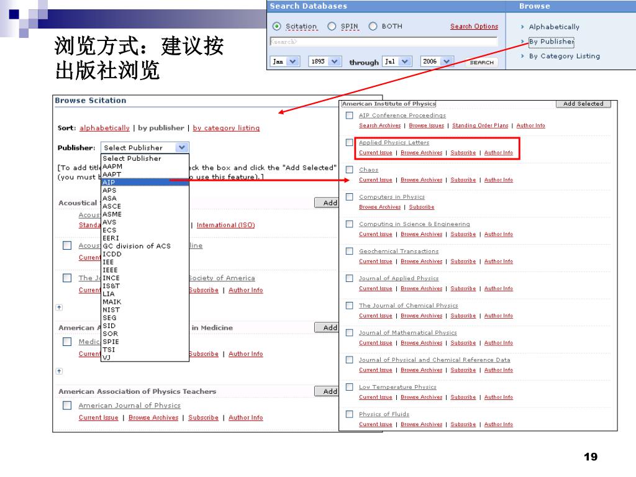
Task: Select the Scitation radio button
Action: coord(276,26)
